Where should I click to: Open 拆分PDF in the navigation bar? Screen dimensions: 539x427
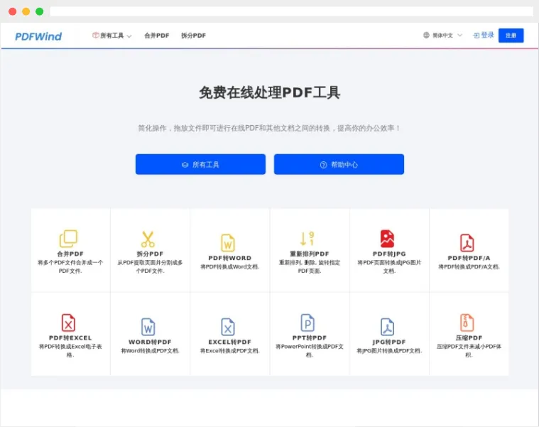point(194,36)
